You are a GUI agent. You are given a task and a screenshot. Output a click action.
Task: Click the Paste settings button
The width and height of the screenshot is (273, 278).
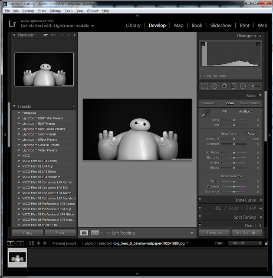pyautogui.click(x=60, y=233)
